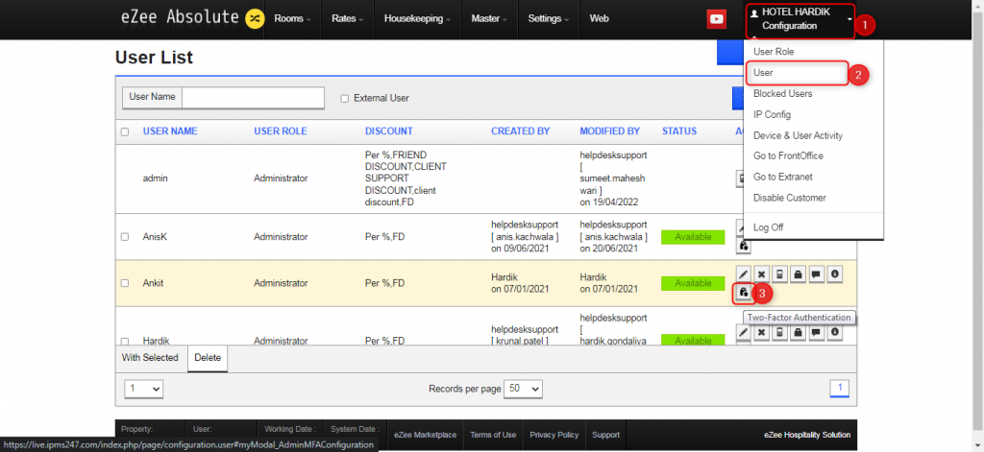Screen dimensions: 984x452
Task: Open the Records per page dropdown
Action: 524,389
